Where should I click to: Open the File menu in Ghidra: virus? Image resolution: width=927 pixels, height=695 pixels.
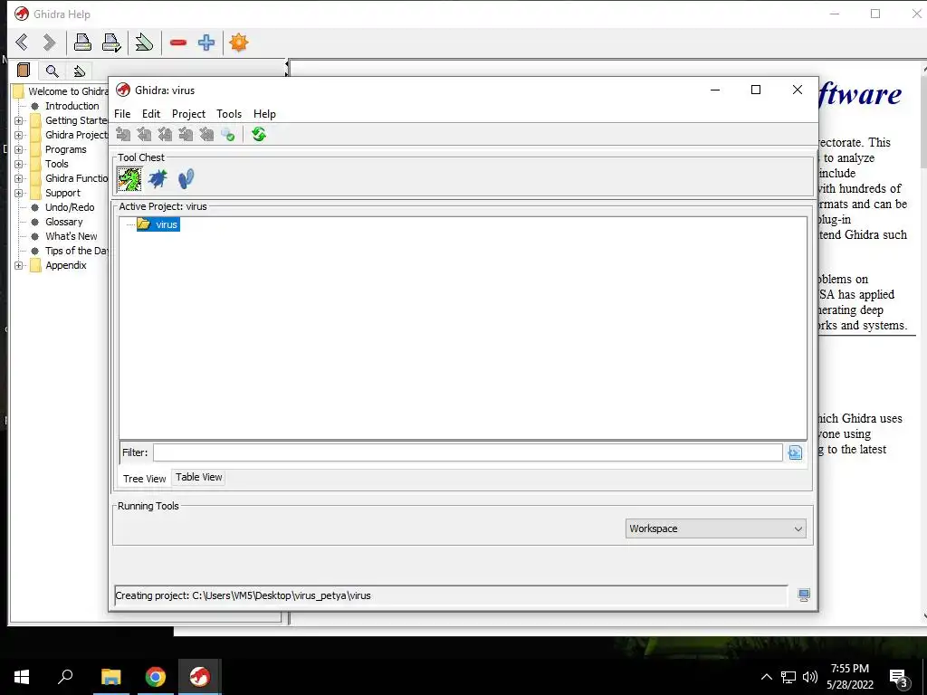[122, 114]
